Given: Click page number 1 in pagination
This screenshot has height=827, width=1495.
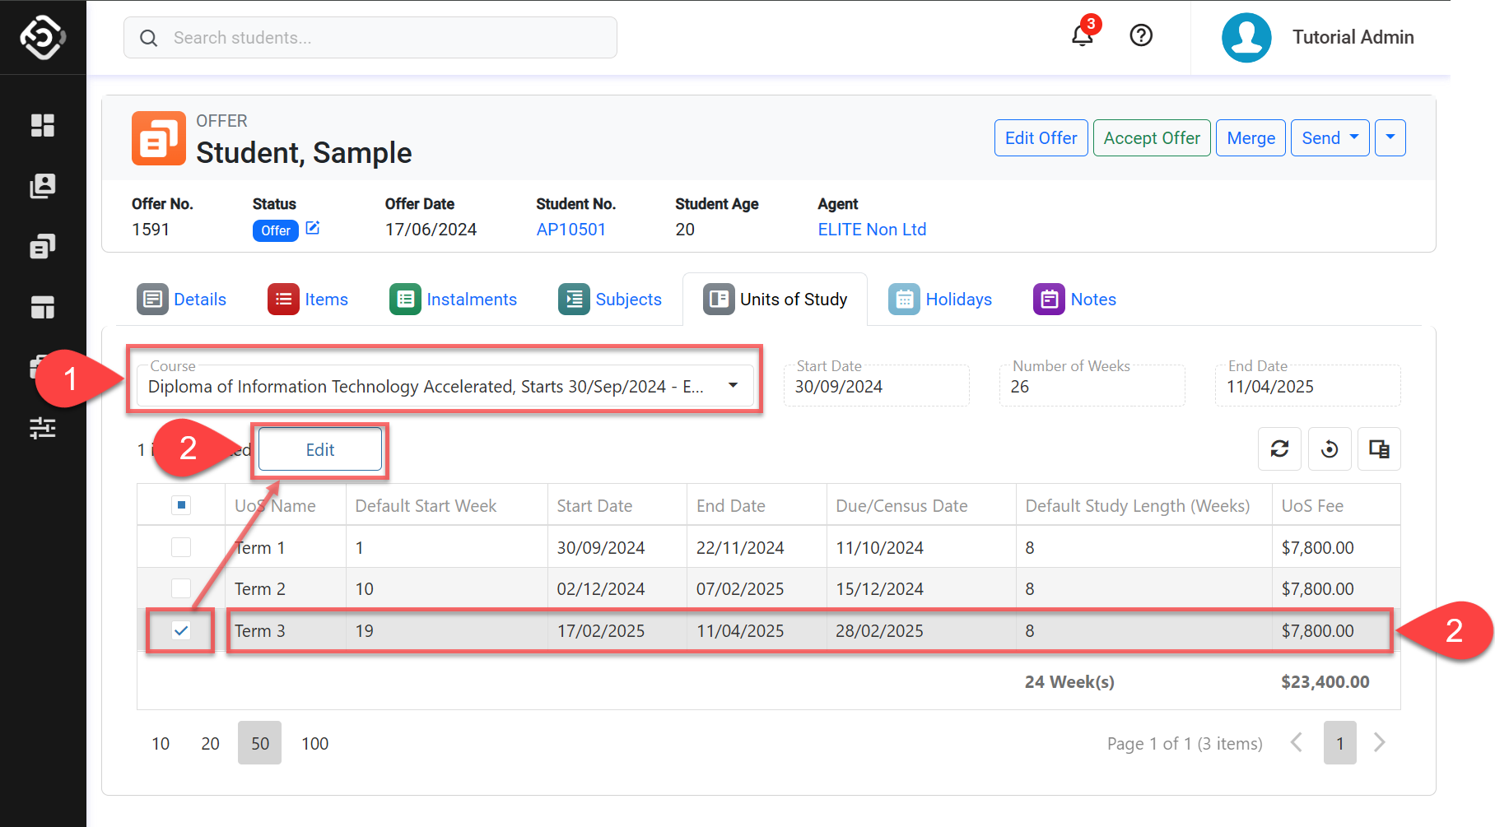Looking at the screenshot, I should tap(1340, 743).
